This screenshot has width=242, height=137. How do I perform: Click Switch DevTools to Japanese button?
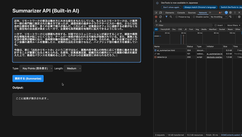click(x=231, y=7)
